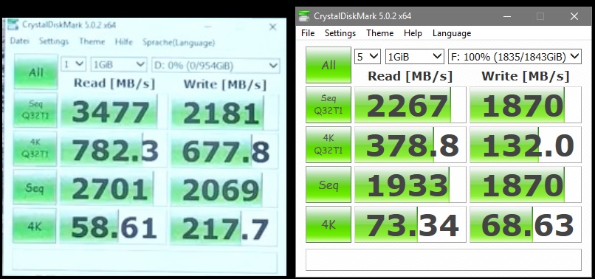Screen dimensions: 595x279
Task: Click the CrystalDiskMark app icon in left window
Action: (13, 24)
